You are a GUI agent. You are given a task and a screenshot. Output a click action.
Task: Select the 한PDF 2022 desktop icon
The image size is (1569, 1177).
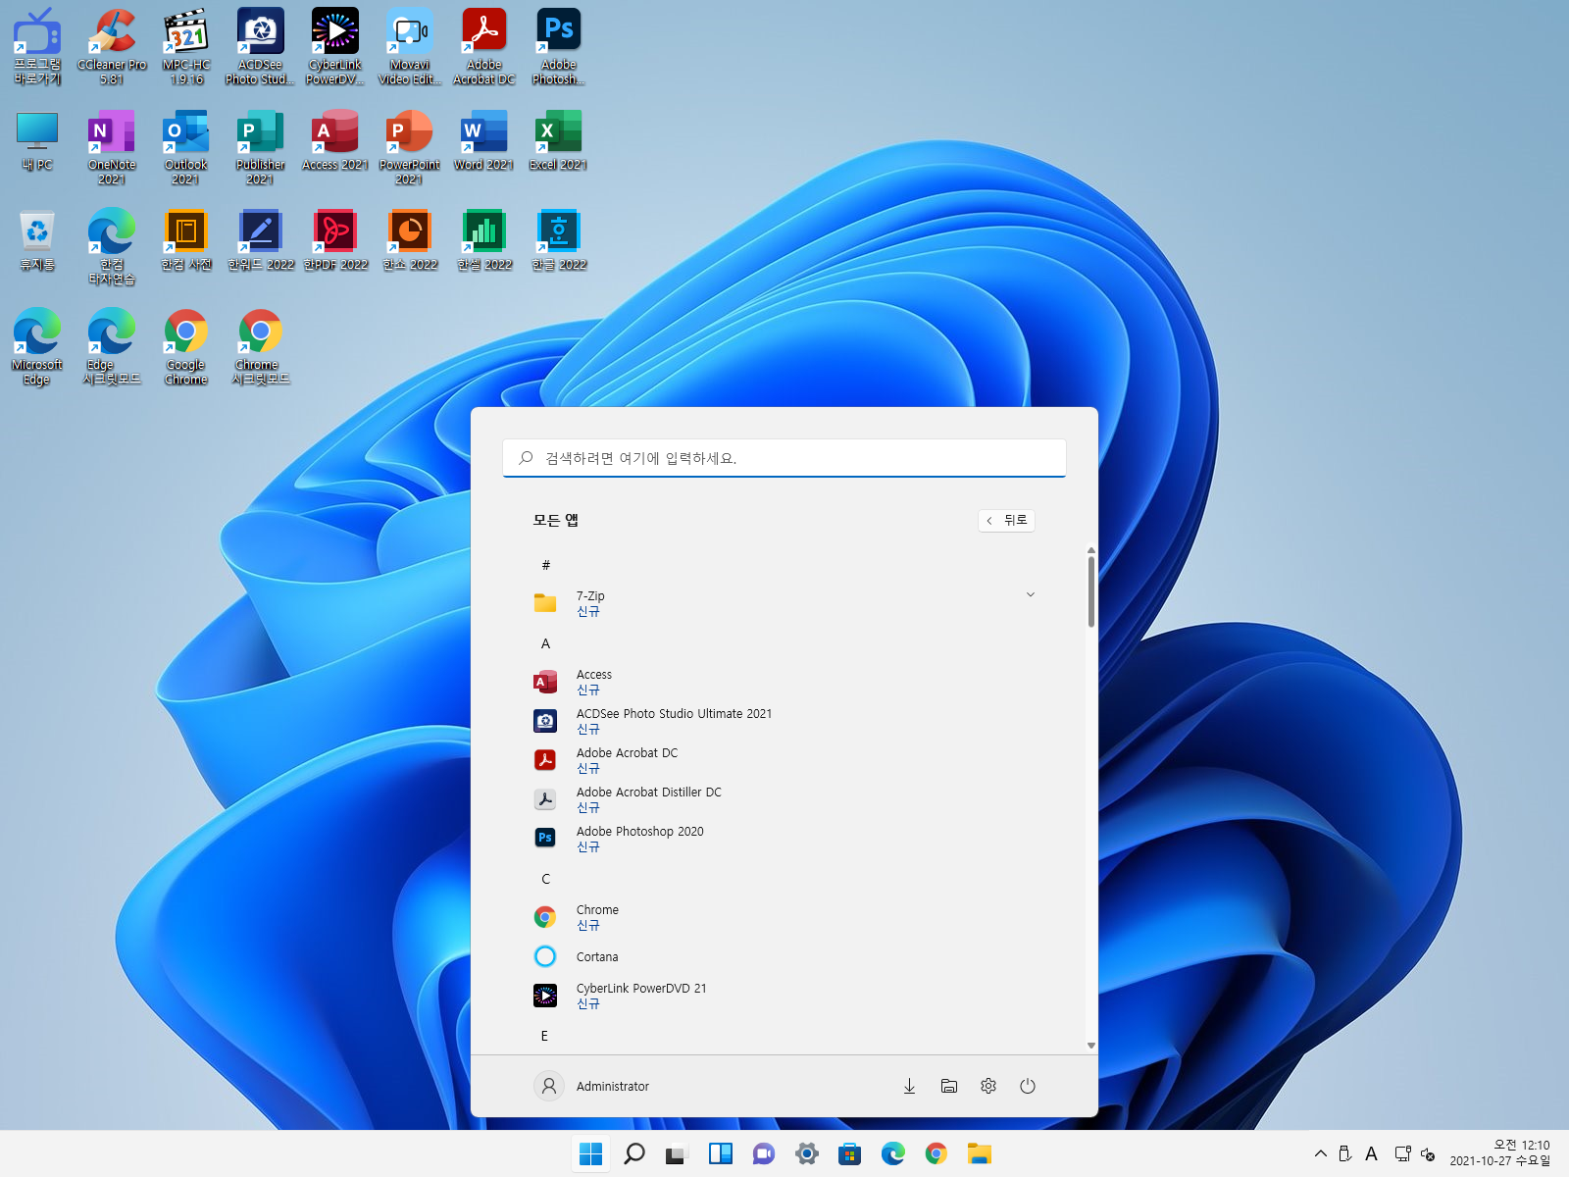[x=335, y=241]
